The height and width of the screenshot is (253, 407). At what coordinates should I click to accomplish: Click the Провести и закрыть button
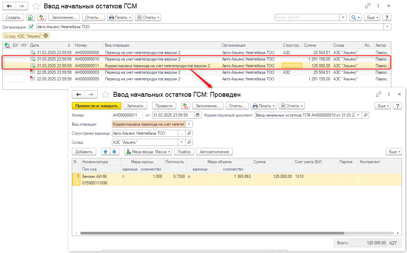point(97,106)
